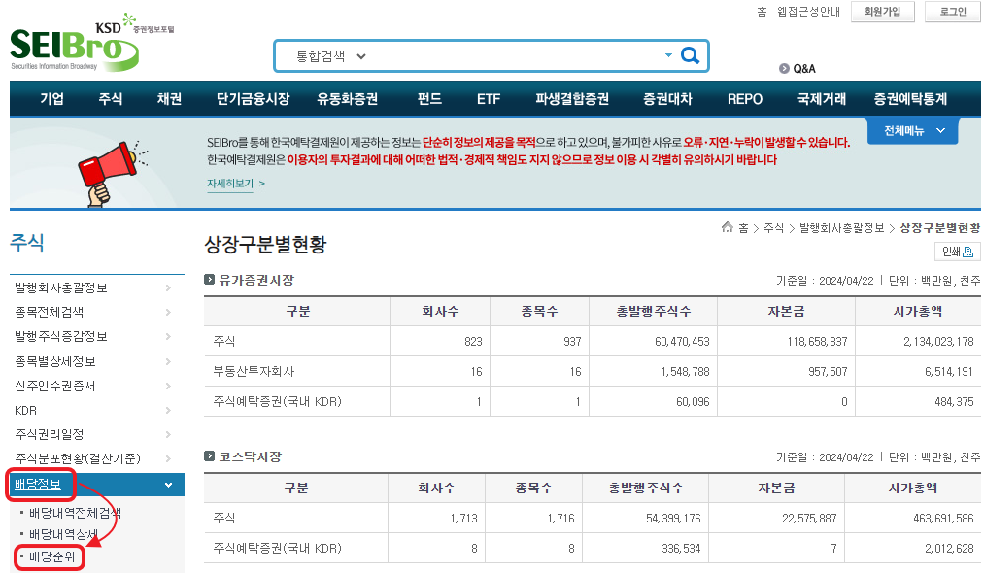The height and width of the screenshot is (573, 984).
Task: Open the ETF top menu
Action: 489,99
